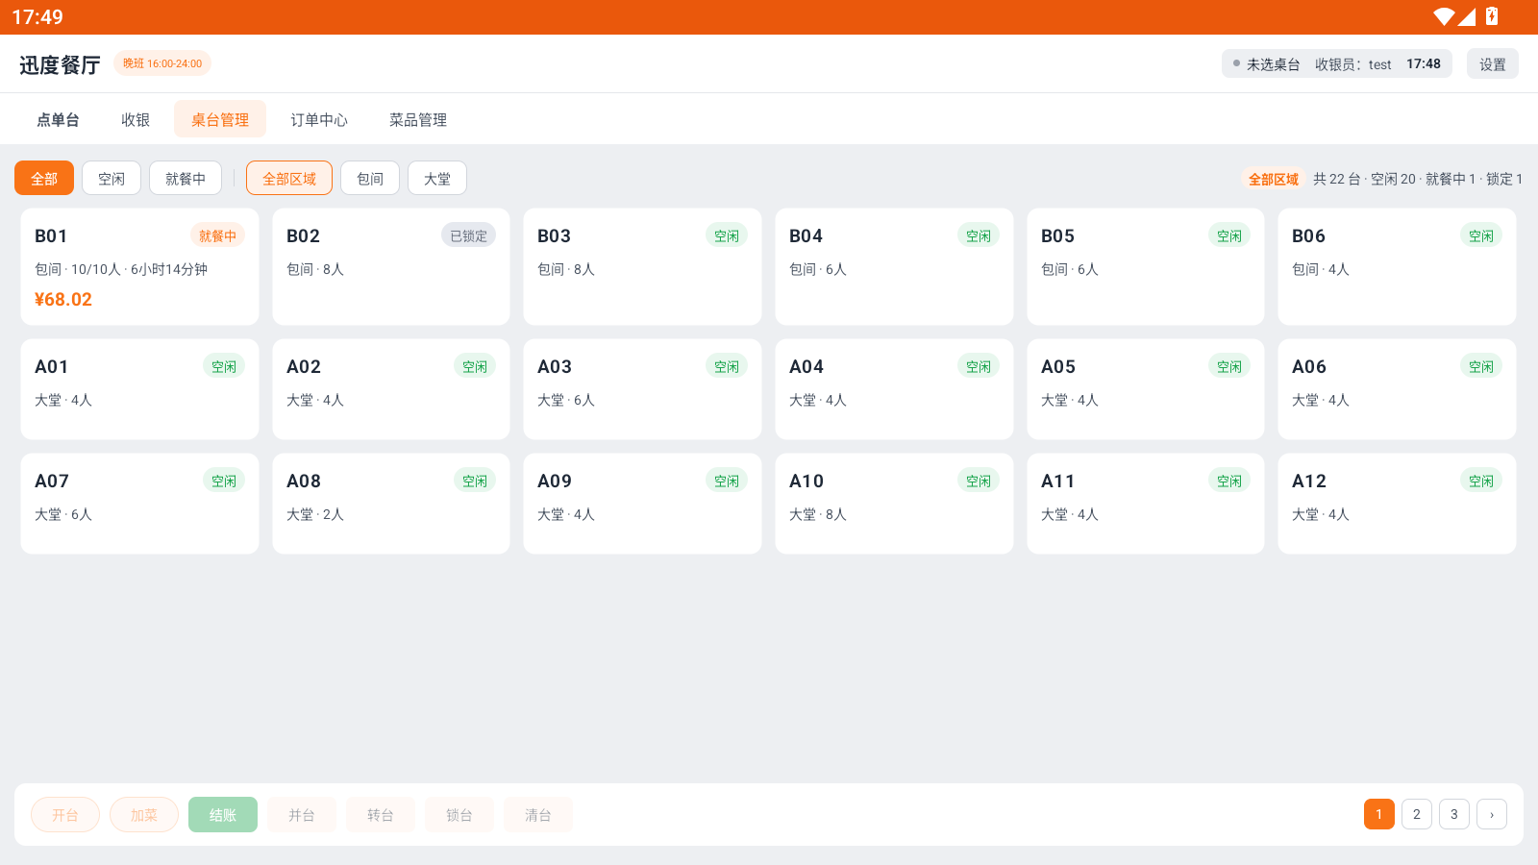This screenshot has height=865, width=1538.
Task: Click the 开台 open-table button
Action: pos(65,815)
